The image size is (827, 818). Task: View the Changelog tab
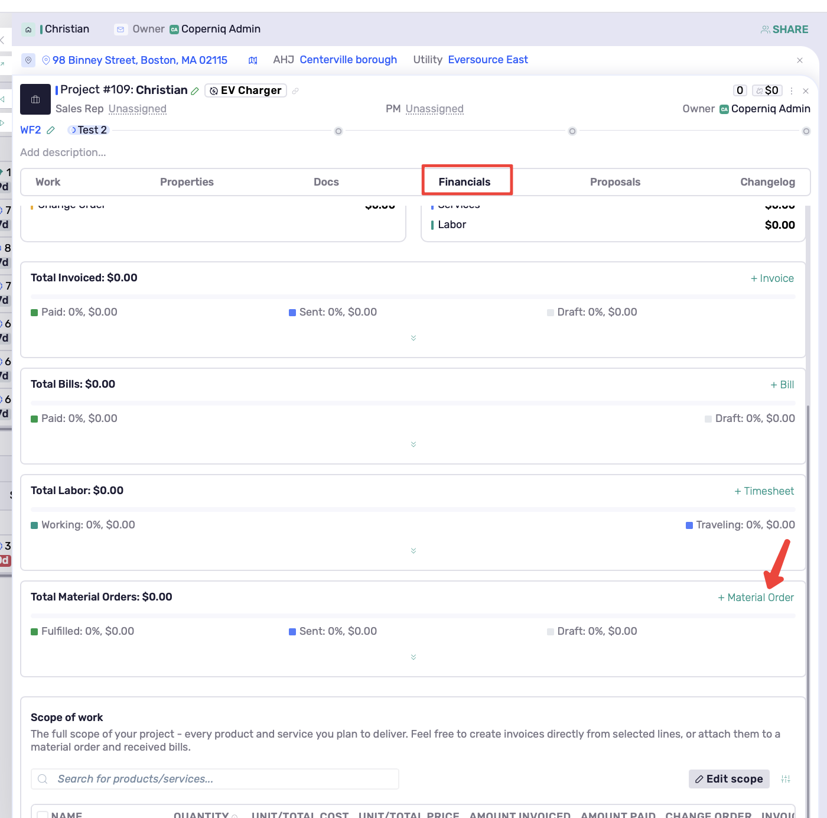point(767,182)
